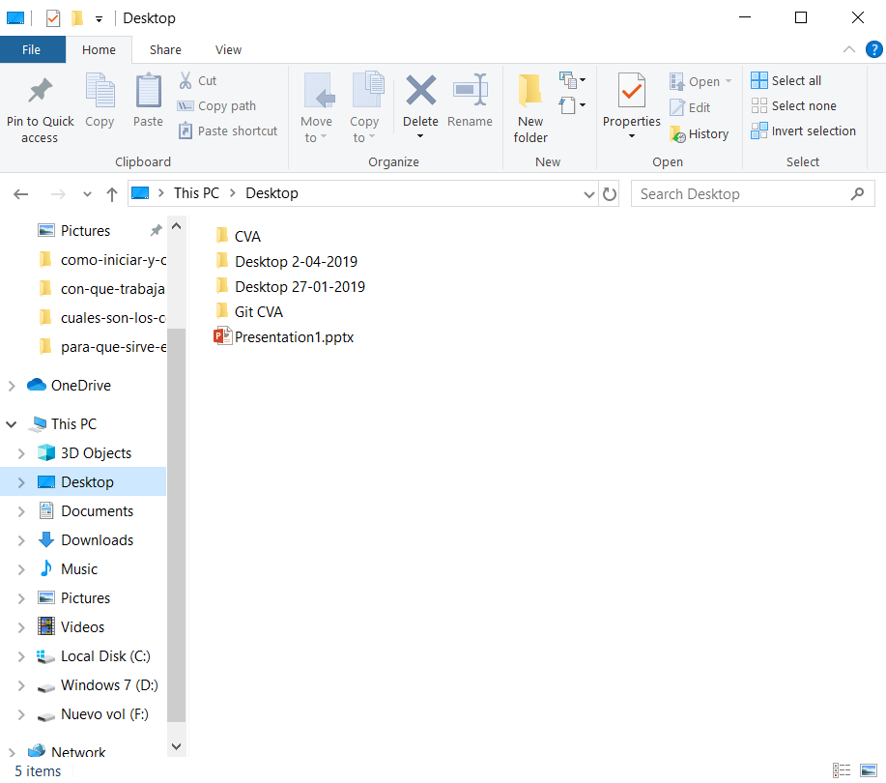Switch to Details view in status bar
This screenshot has width=886, height=783.
pos(842,770)
